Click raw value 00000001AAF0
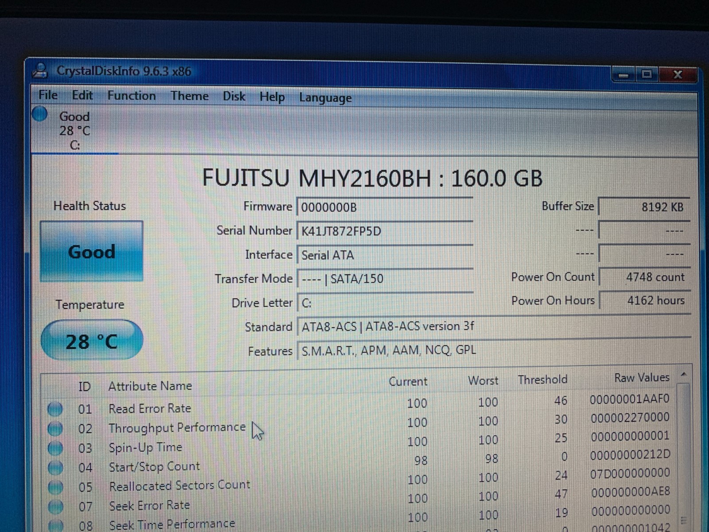The height and width of the screenshot is (532, 709). click(x=630, y=399)
